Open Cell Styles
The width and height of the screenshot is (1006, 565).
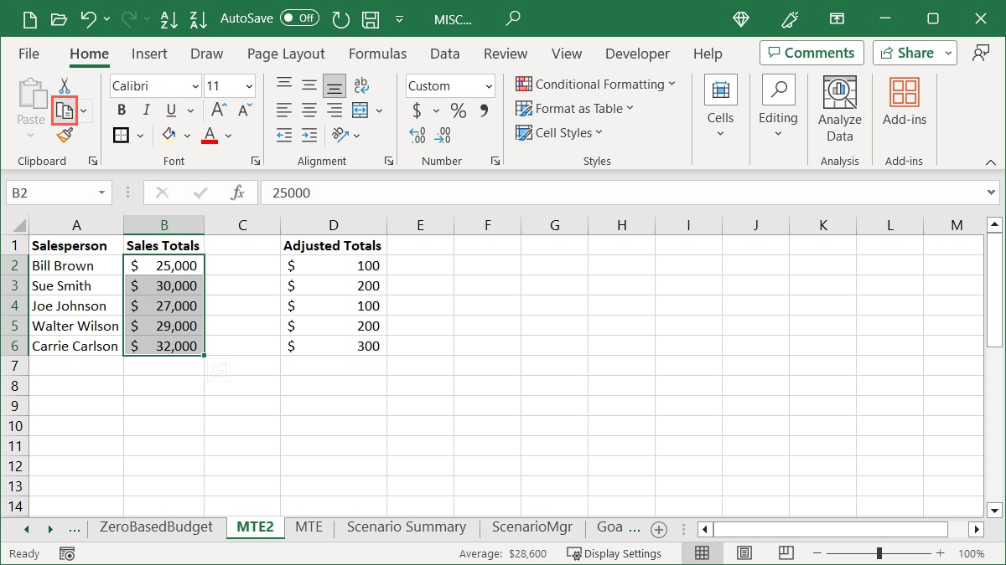(558, 132)
